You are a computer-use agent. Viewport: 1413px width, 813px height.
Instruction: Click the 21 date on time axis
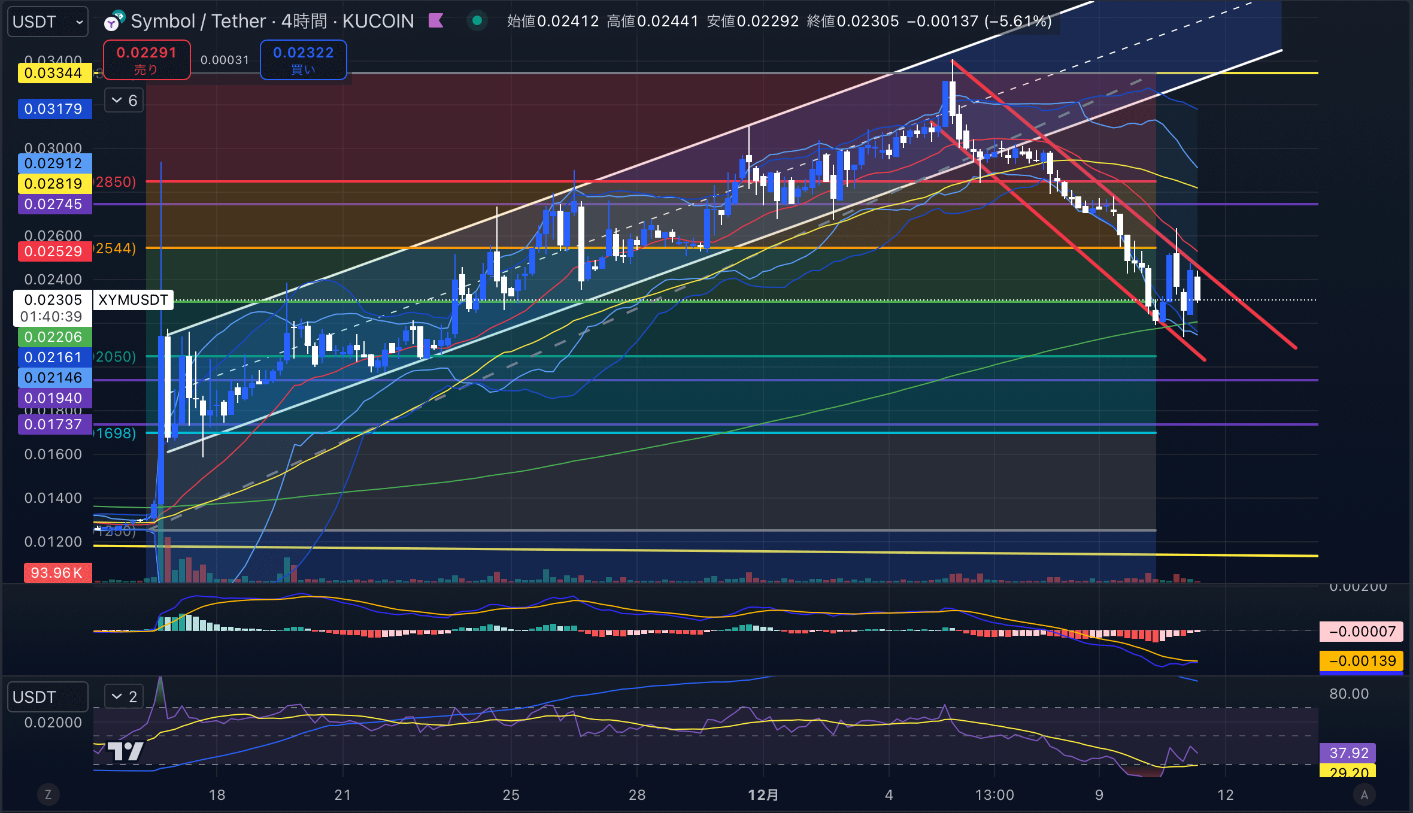point(342,795)
